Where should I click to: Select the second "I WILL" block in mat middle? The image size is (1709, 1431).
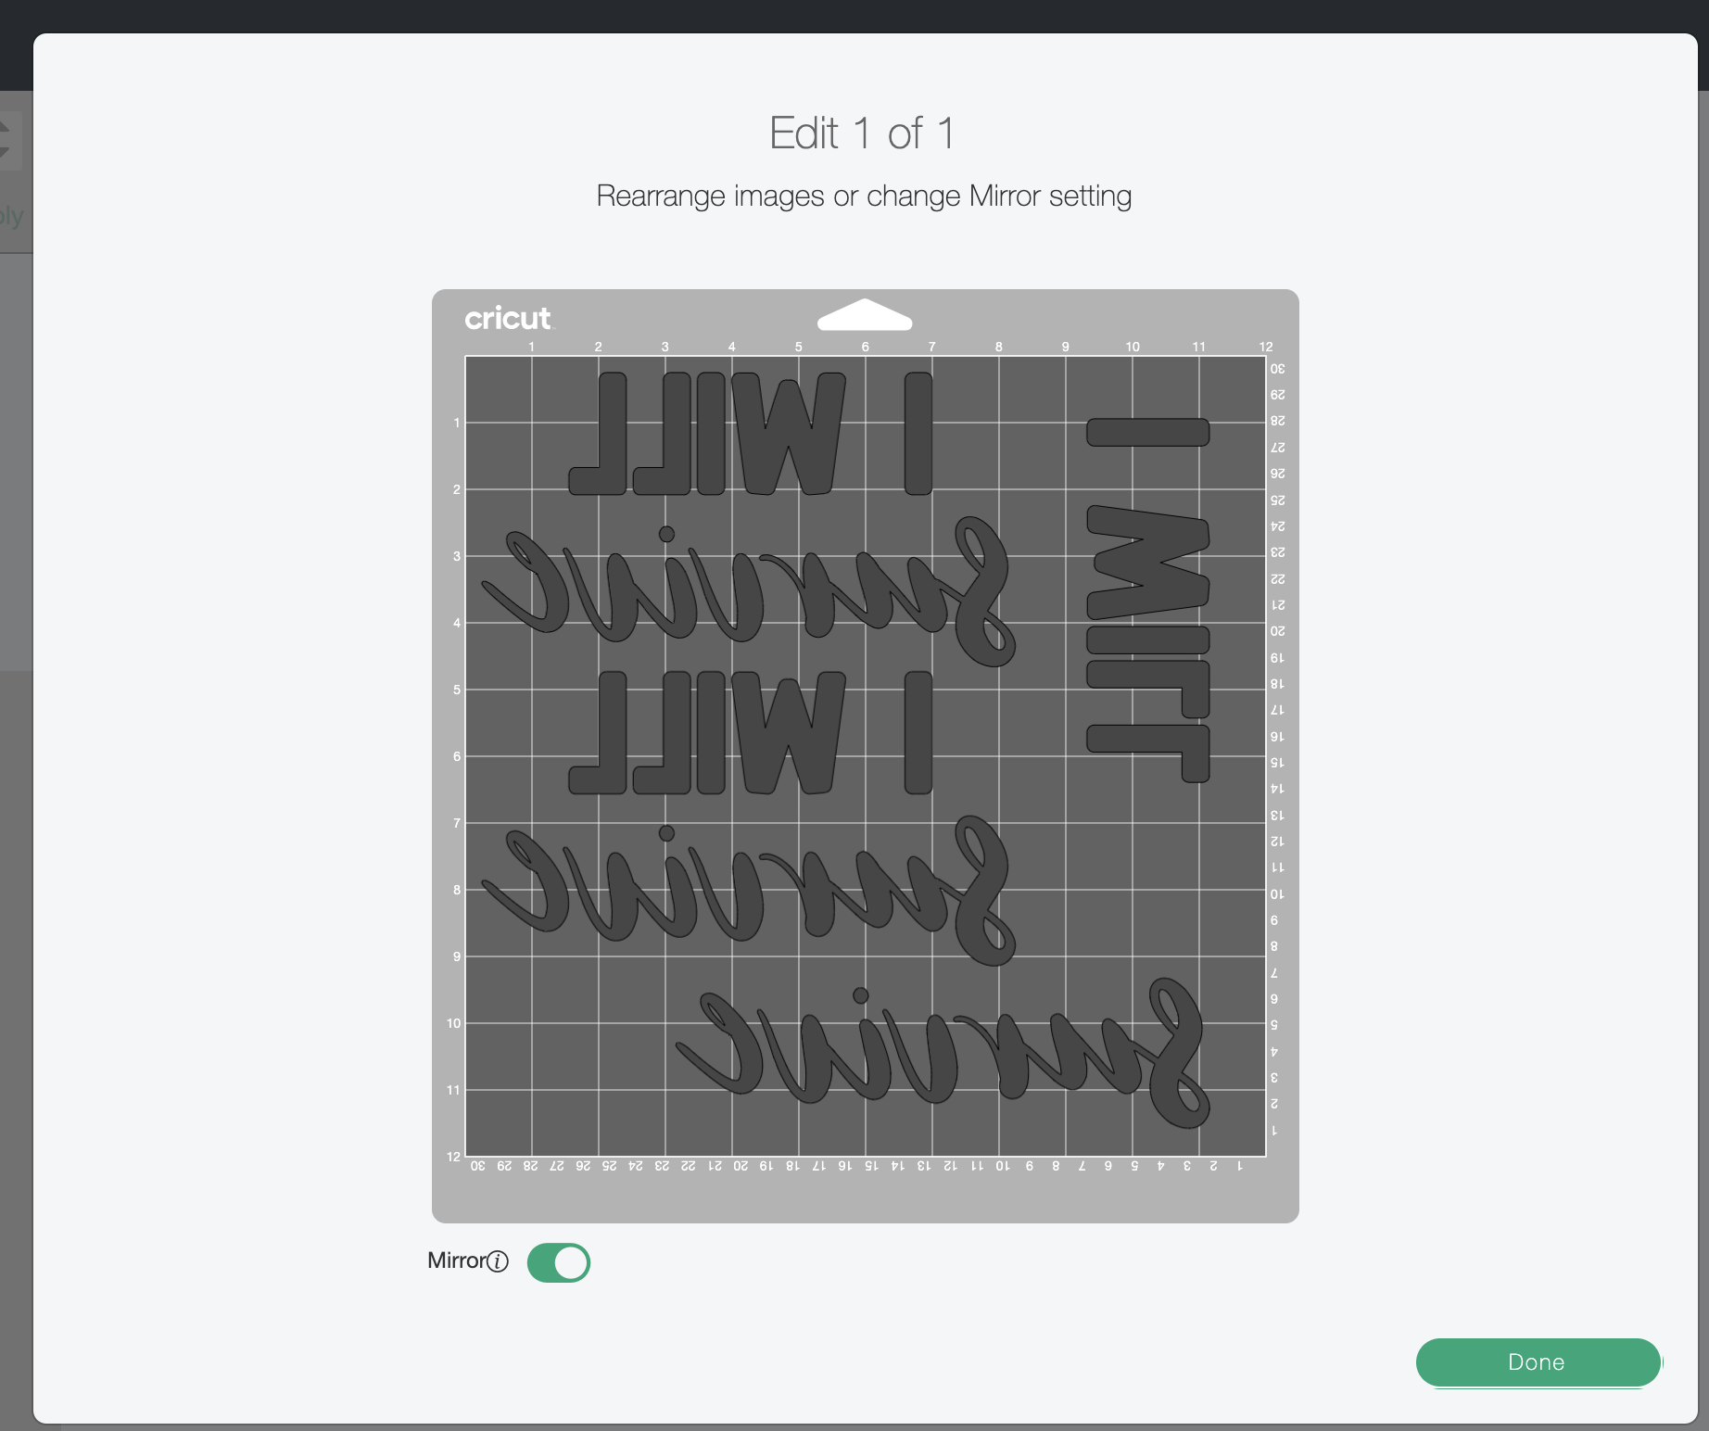pyautogui.click(x=751, y=733)
